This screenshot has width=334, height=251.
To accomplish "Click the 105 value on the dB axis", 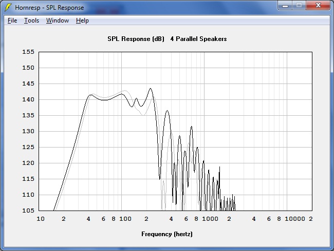I will [x=28, y=211].
